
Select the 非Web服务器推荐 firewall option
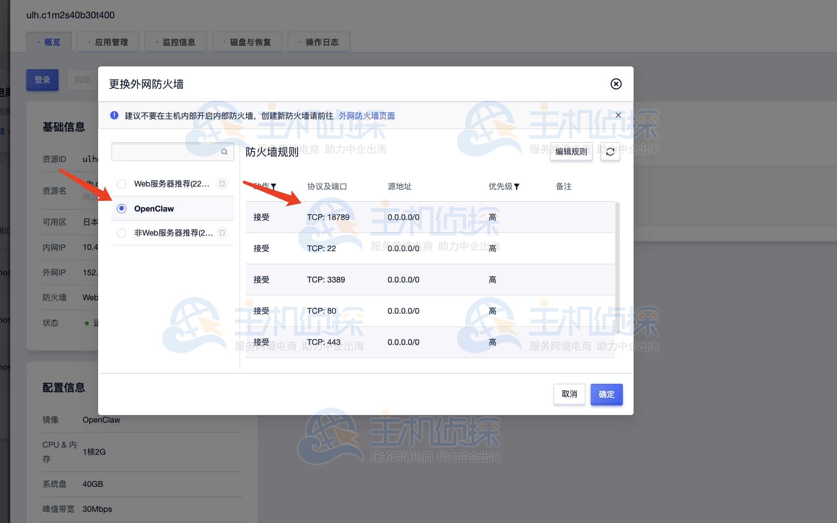tap(121, 232)
